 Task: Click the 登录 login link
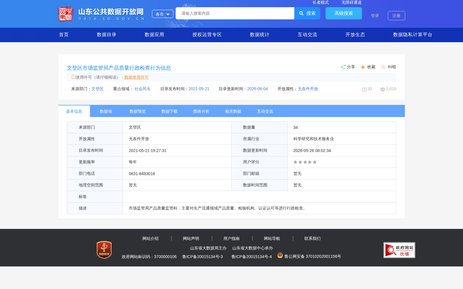pyautogui.click(x=375, y=16)
